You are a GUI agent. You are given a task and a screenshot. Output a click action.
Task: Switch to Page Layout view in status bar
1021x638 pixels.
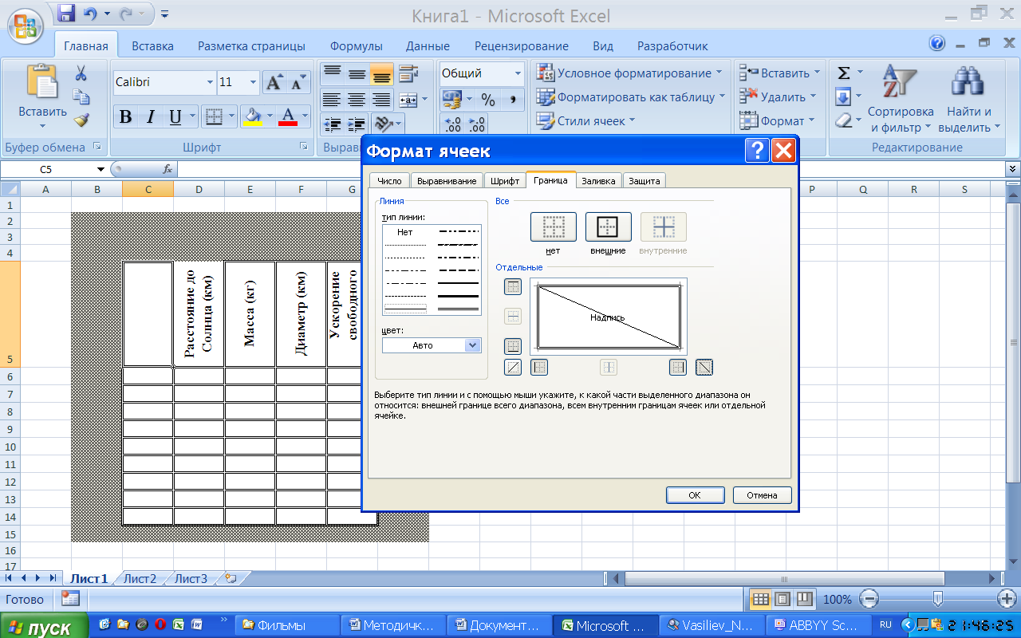[x=783, y=599]
